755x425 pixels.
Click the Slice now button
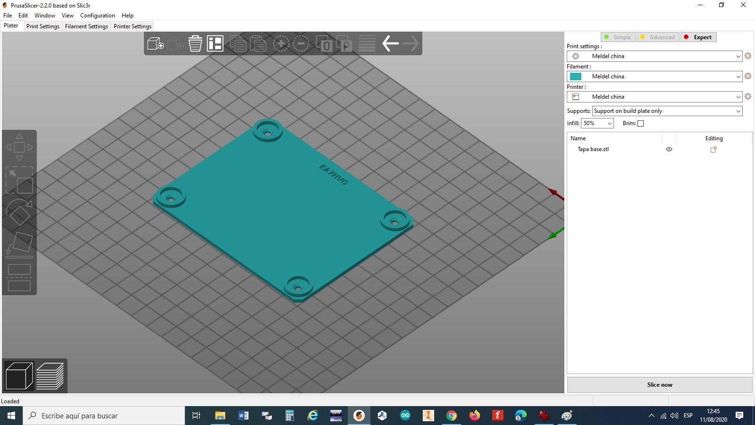pyautogui.click(x=660, y=385)
